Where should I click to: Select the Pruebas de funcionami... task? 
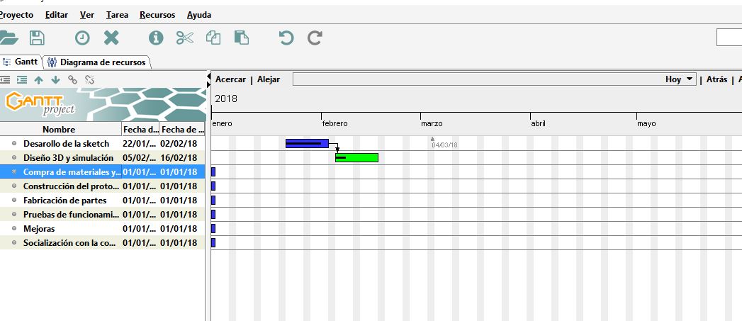[x=72, y=215]
